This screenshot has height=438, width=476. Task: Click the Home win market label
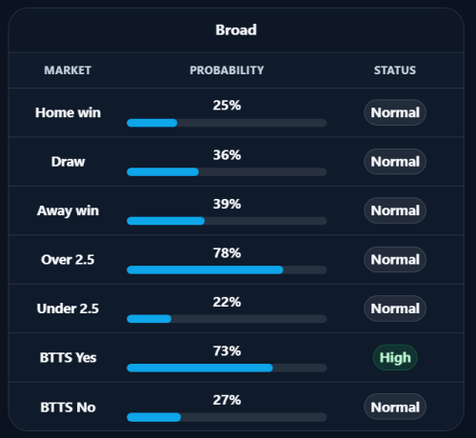click(x=68, y=112)
